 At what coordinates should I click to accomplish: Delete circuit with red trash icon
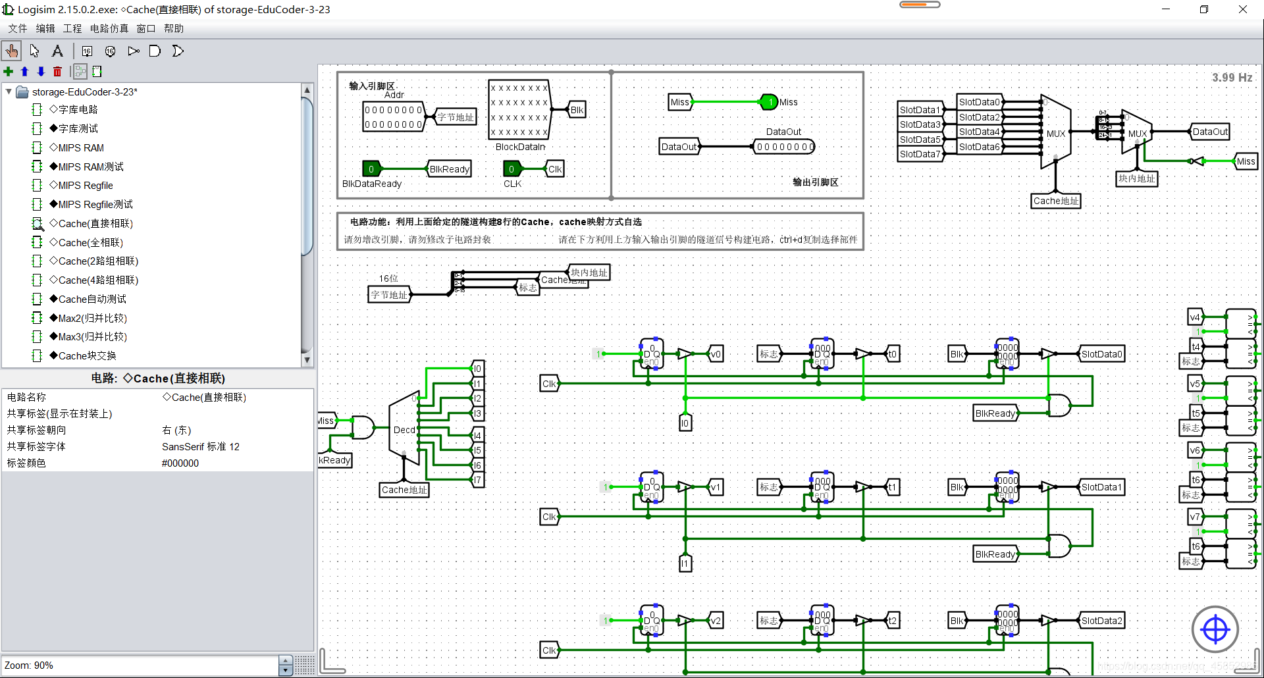57,71
